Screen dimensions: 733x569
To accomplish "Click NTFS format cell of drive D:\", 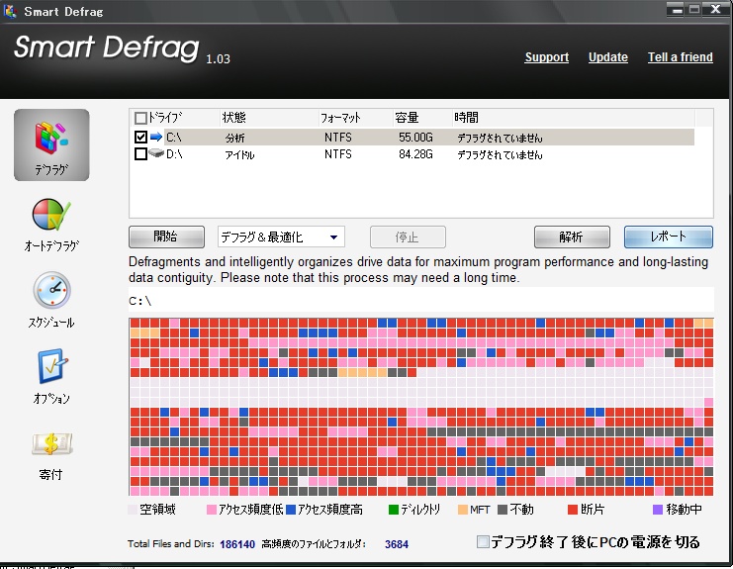I will tap(338, 153).
